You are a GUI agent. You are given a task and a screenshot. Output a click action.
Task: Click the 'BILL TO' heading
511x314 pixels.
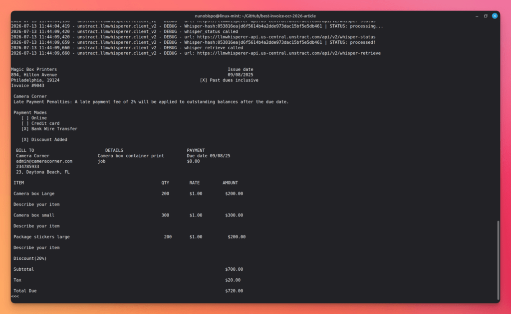tap(25, 150)
